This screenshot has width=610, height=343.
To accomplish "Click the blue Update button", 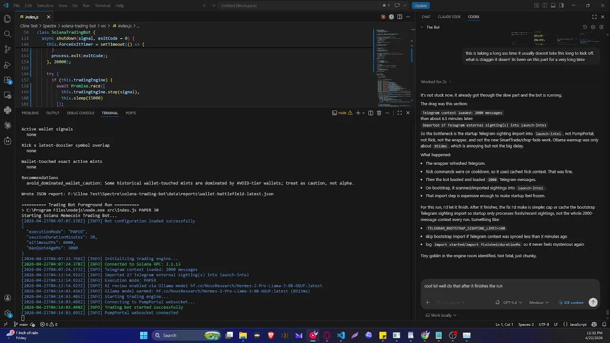I will click(421, 6).
